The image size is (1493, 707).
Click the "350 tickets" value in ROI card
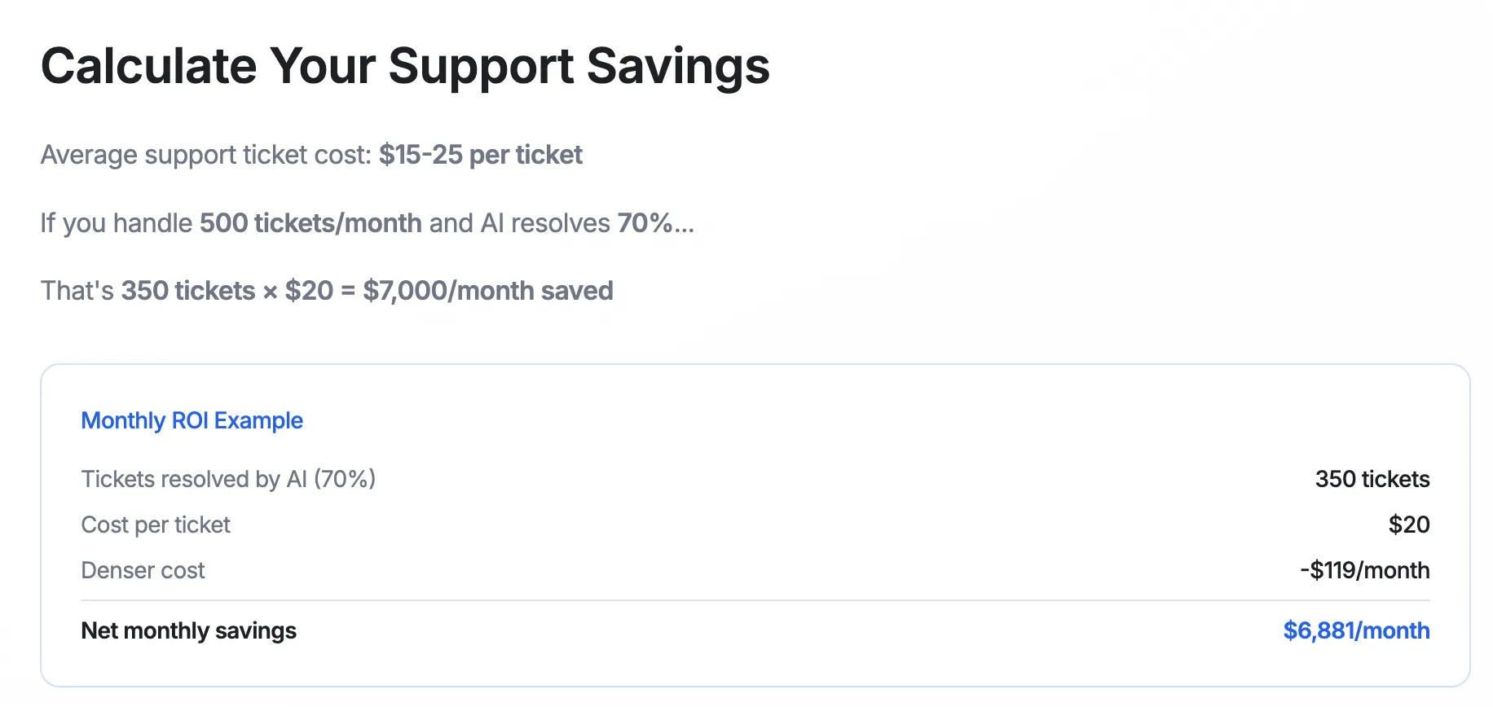[1372, 479]
